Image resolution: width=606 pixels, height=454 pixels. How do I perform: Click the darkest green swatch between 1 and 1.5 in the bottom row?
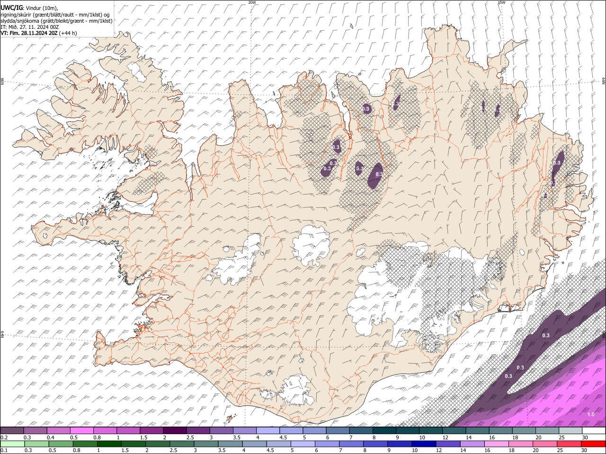click(x=109, y=444)
